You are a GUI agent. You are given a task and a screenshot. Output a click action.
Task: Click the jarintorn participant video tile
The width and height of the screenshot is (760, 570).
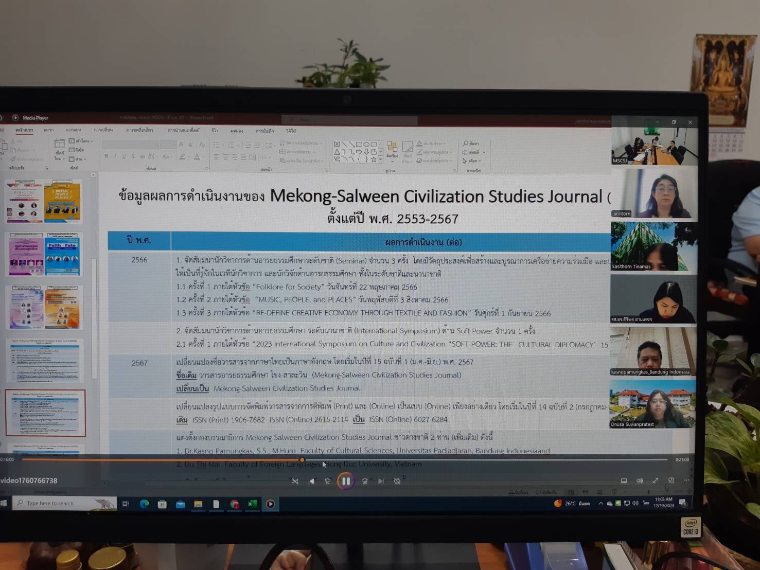point(655,193)
